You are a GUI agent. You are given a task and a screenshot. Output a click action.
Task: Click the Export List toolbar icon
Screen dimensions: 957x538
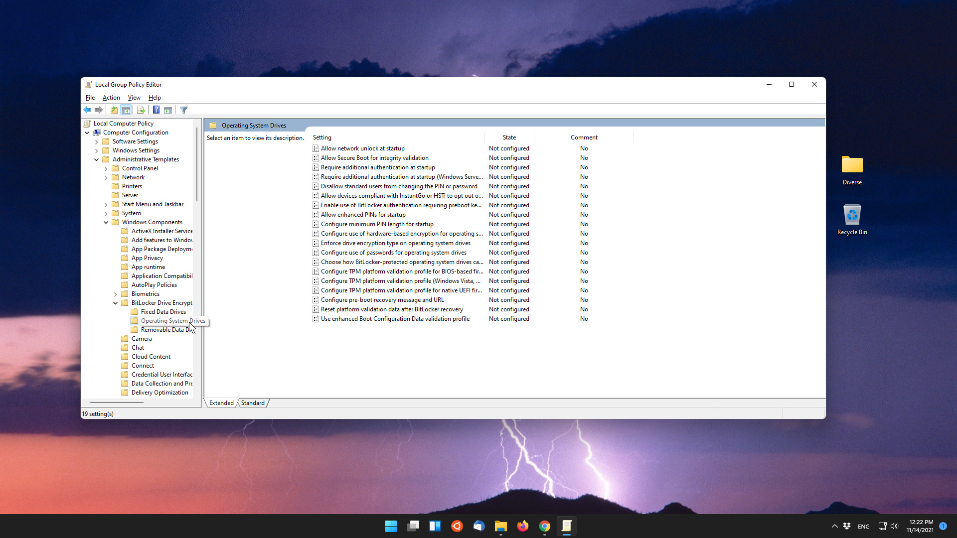coord(141,110)
